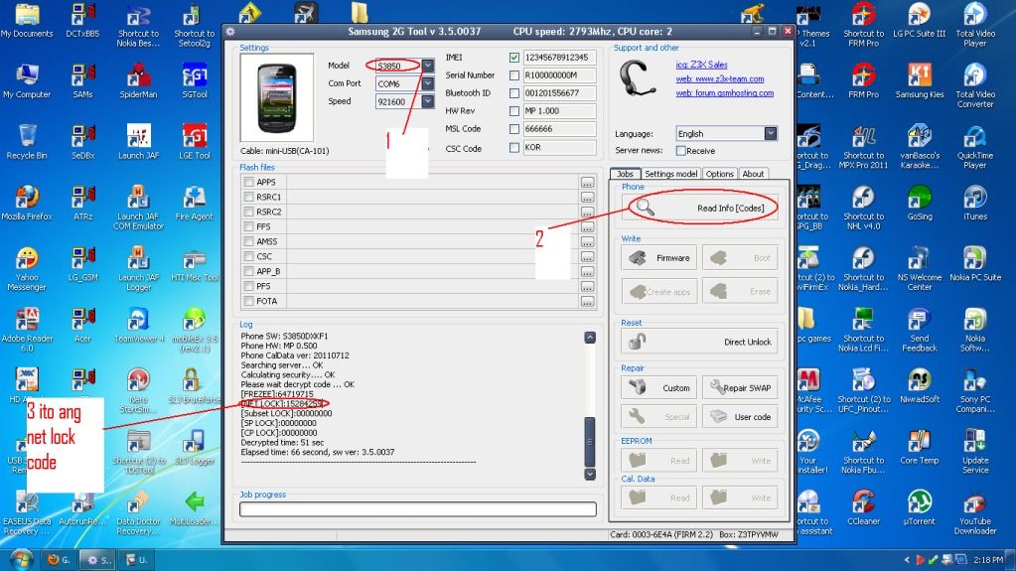Image resolution: width=1016 pixels, height=571 pixels.
Task: Enable the Serial Number checkbox
Action: point(513,75)
